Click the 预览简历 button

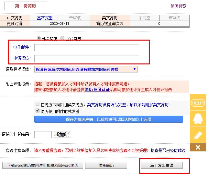click(106, 165)
